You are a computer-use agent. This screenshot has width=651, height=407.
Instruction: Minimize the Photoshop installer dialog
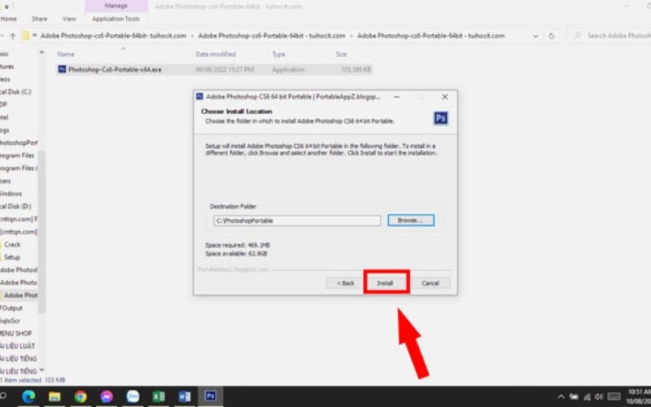click(x=397, y=97)
